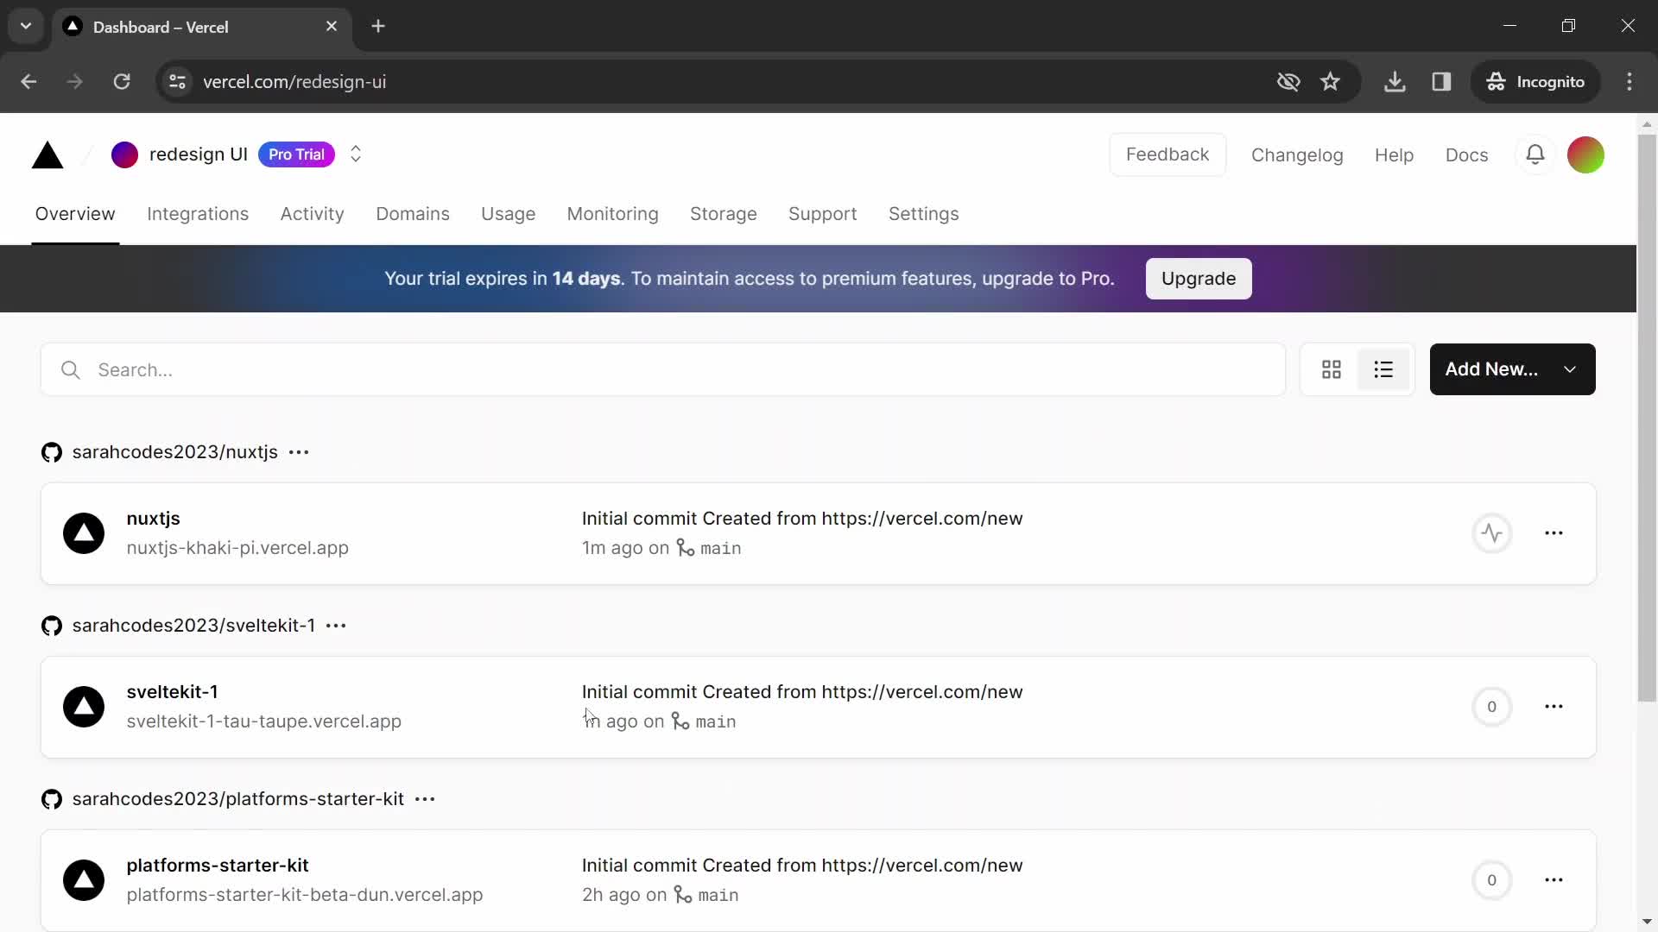Go back in browser history

coord(28,82)
